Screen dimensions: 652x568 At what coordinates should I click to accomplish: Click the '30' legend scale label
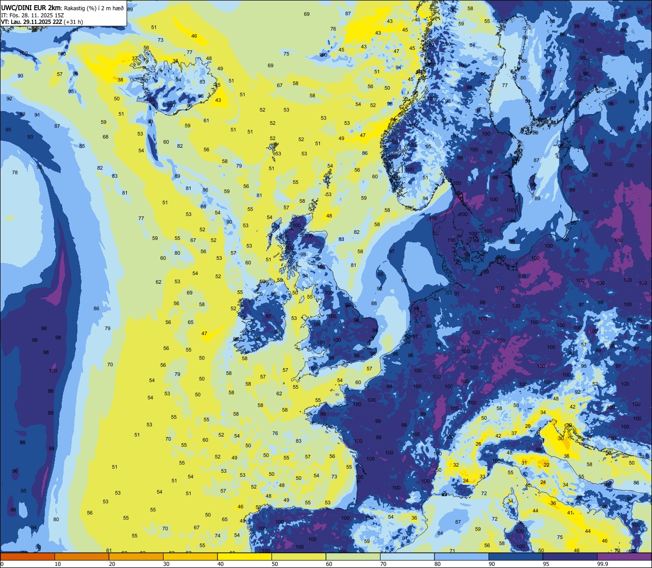(166, 564)
